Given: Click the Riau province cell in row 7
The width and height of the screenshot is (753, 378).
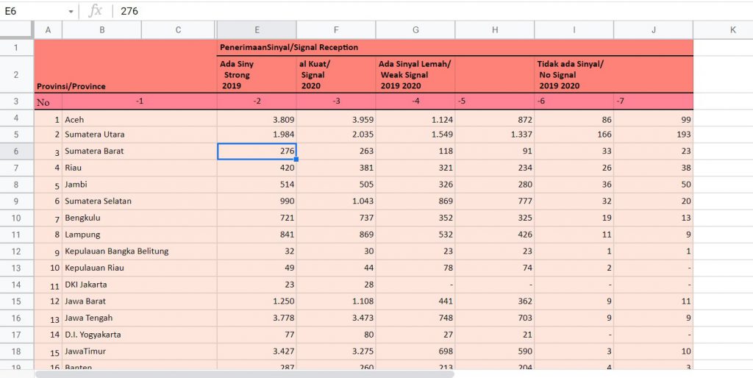Looking at the screenshot, I should tap(139, 168).
